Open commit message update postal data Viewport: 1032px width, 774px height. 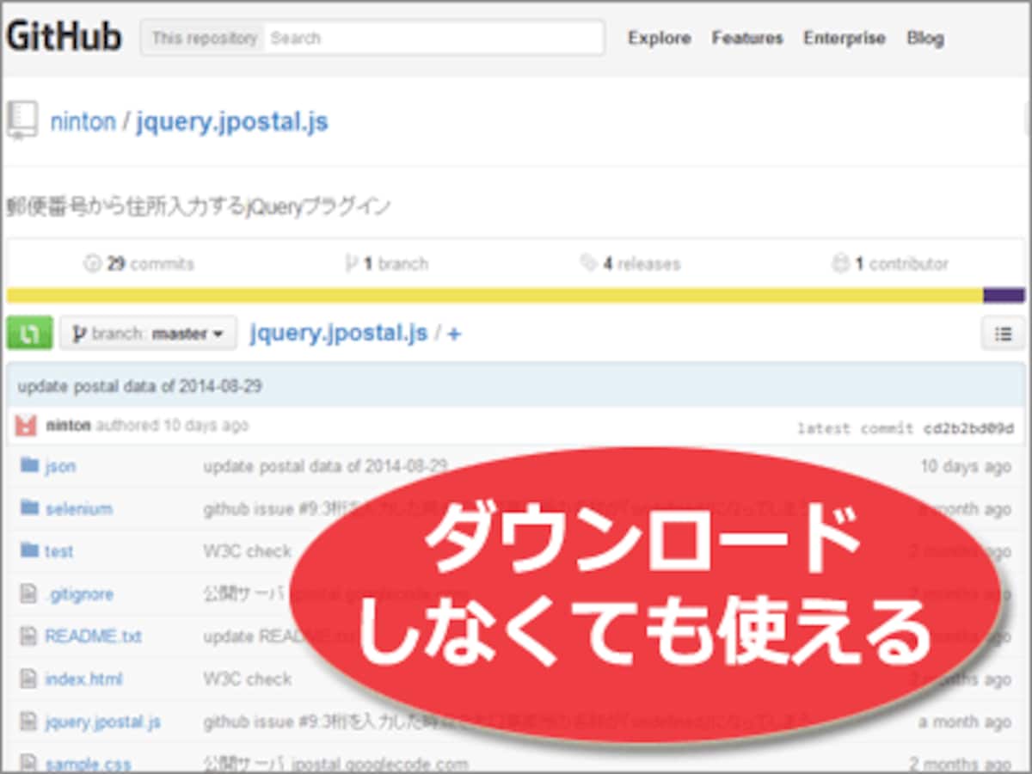click(139, 386)
